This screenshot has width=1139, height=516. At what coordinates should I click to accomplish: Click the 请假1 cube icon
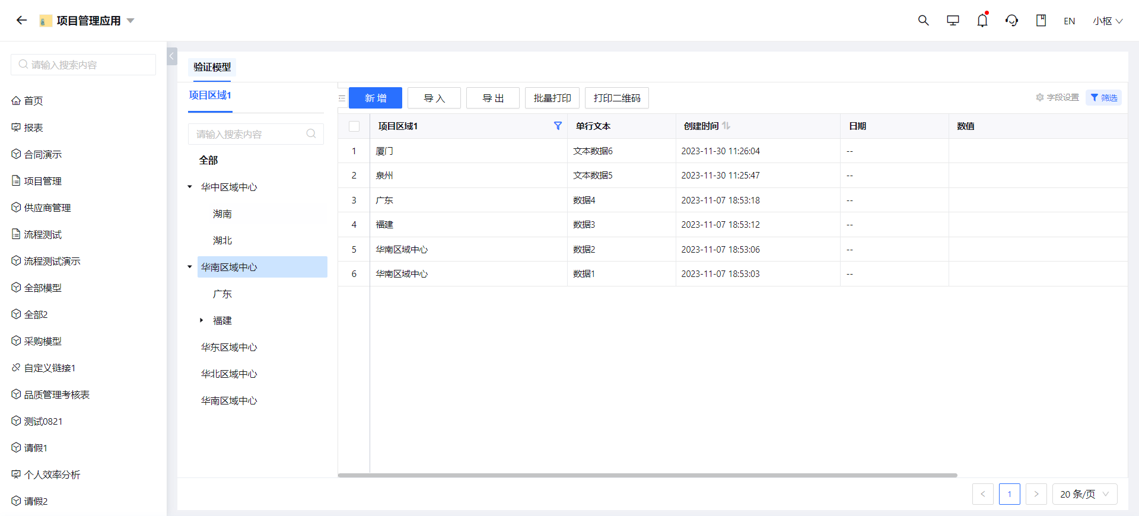16,447
